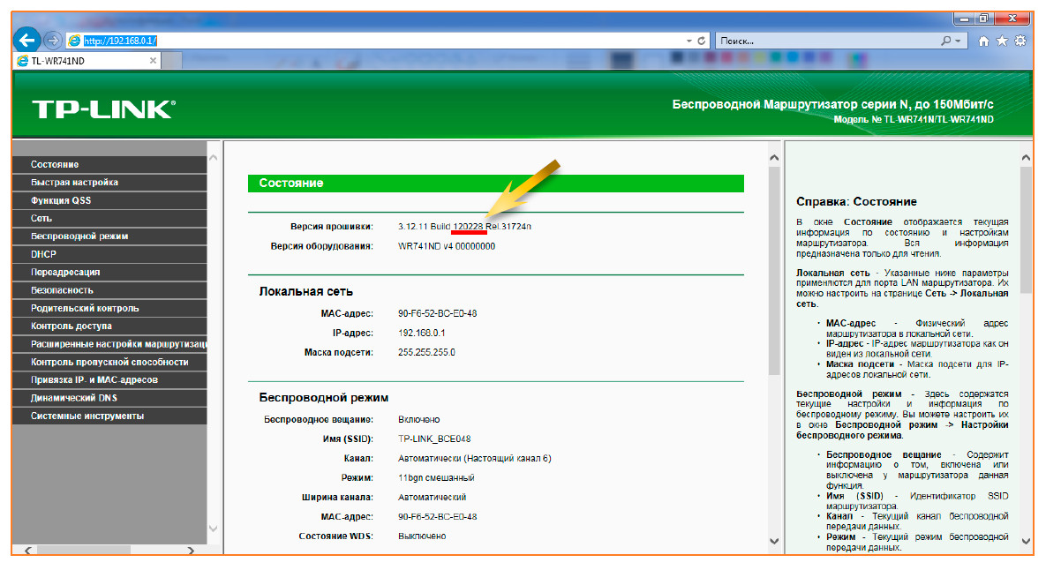Click the browser Back arrow button
This screenshot has height=570, width=1046.
(27, 40)
